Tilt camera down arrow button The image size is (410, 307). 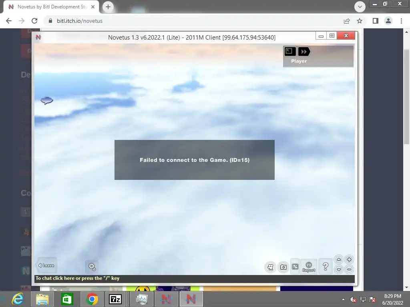339,269
